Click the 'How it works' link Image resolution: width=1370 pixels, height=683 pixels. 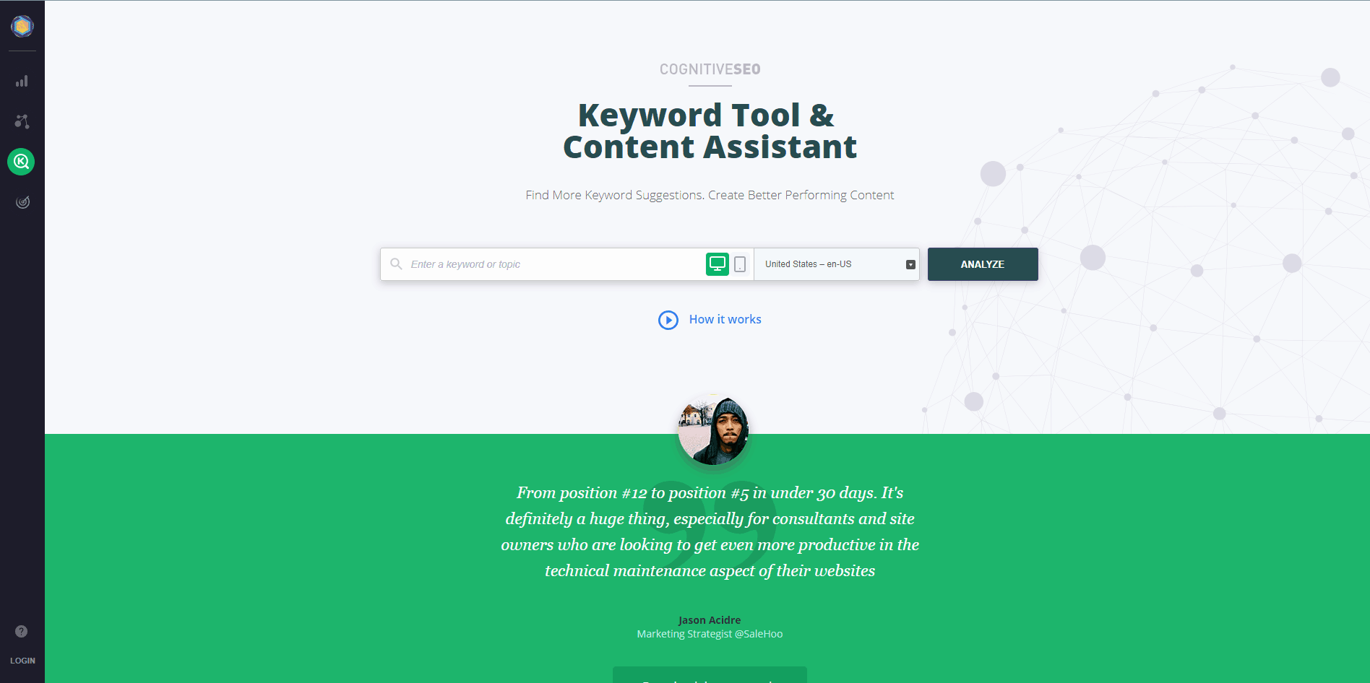[725, 319]
